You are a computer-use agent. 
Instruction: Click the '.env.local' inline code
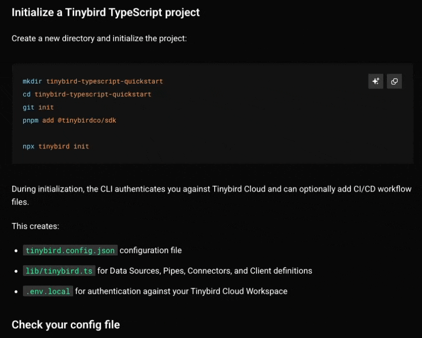(x=48, y=292)
